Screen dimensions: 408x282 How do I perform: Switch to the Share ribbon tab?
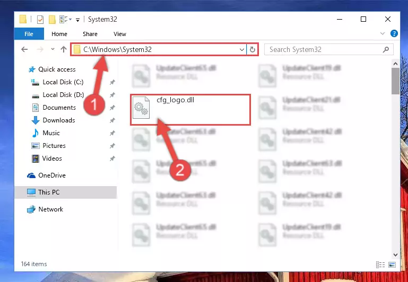click(x=90, y=34)
